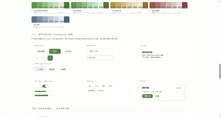The image size is (221, 117).
Task: Select 日视图 in the segmented control
Action: [40, 70]
